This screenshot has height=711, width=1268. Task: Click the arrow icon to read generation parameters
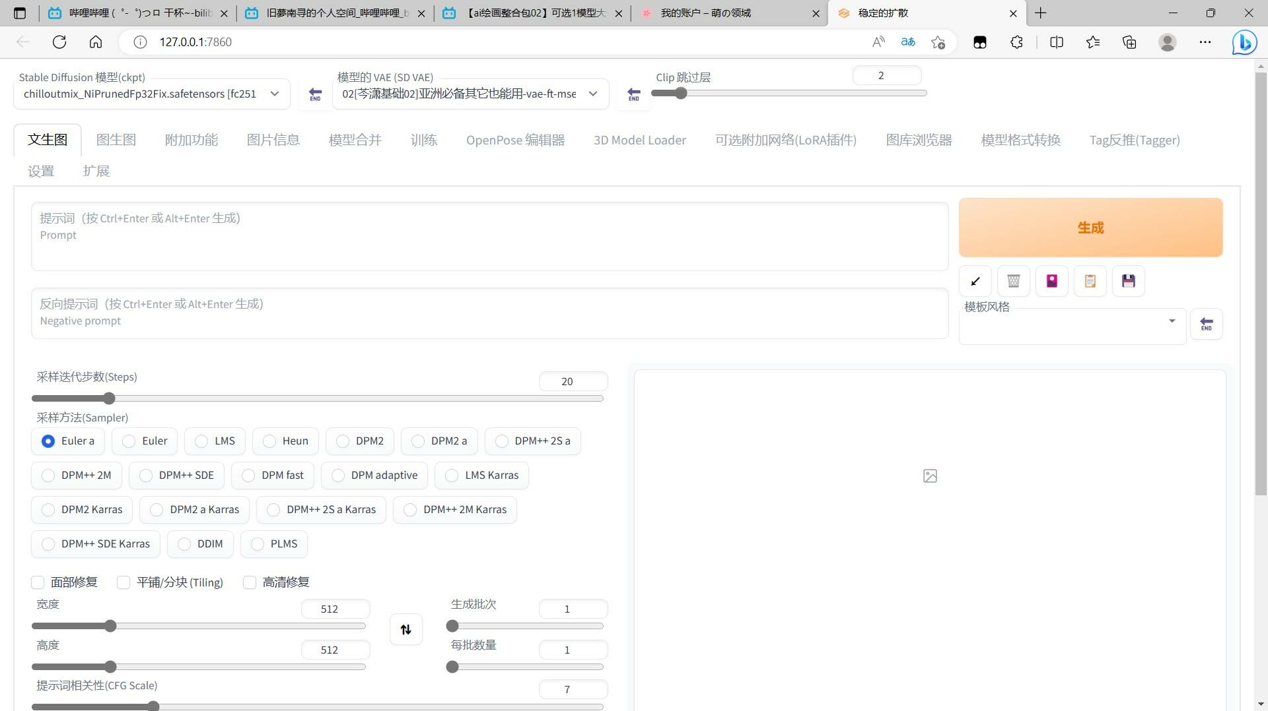pyautogui.click(x=975, y=282)
